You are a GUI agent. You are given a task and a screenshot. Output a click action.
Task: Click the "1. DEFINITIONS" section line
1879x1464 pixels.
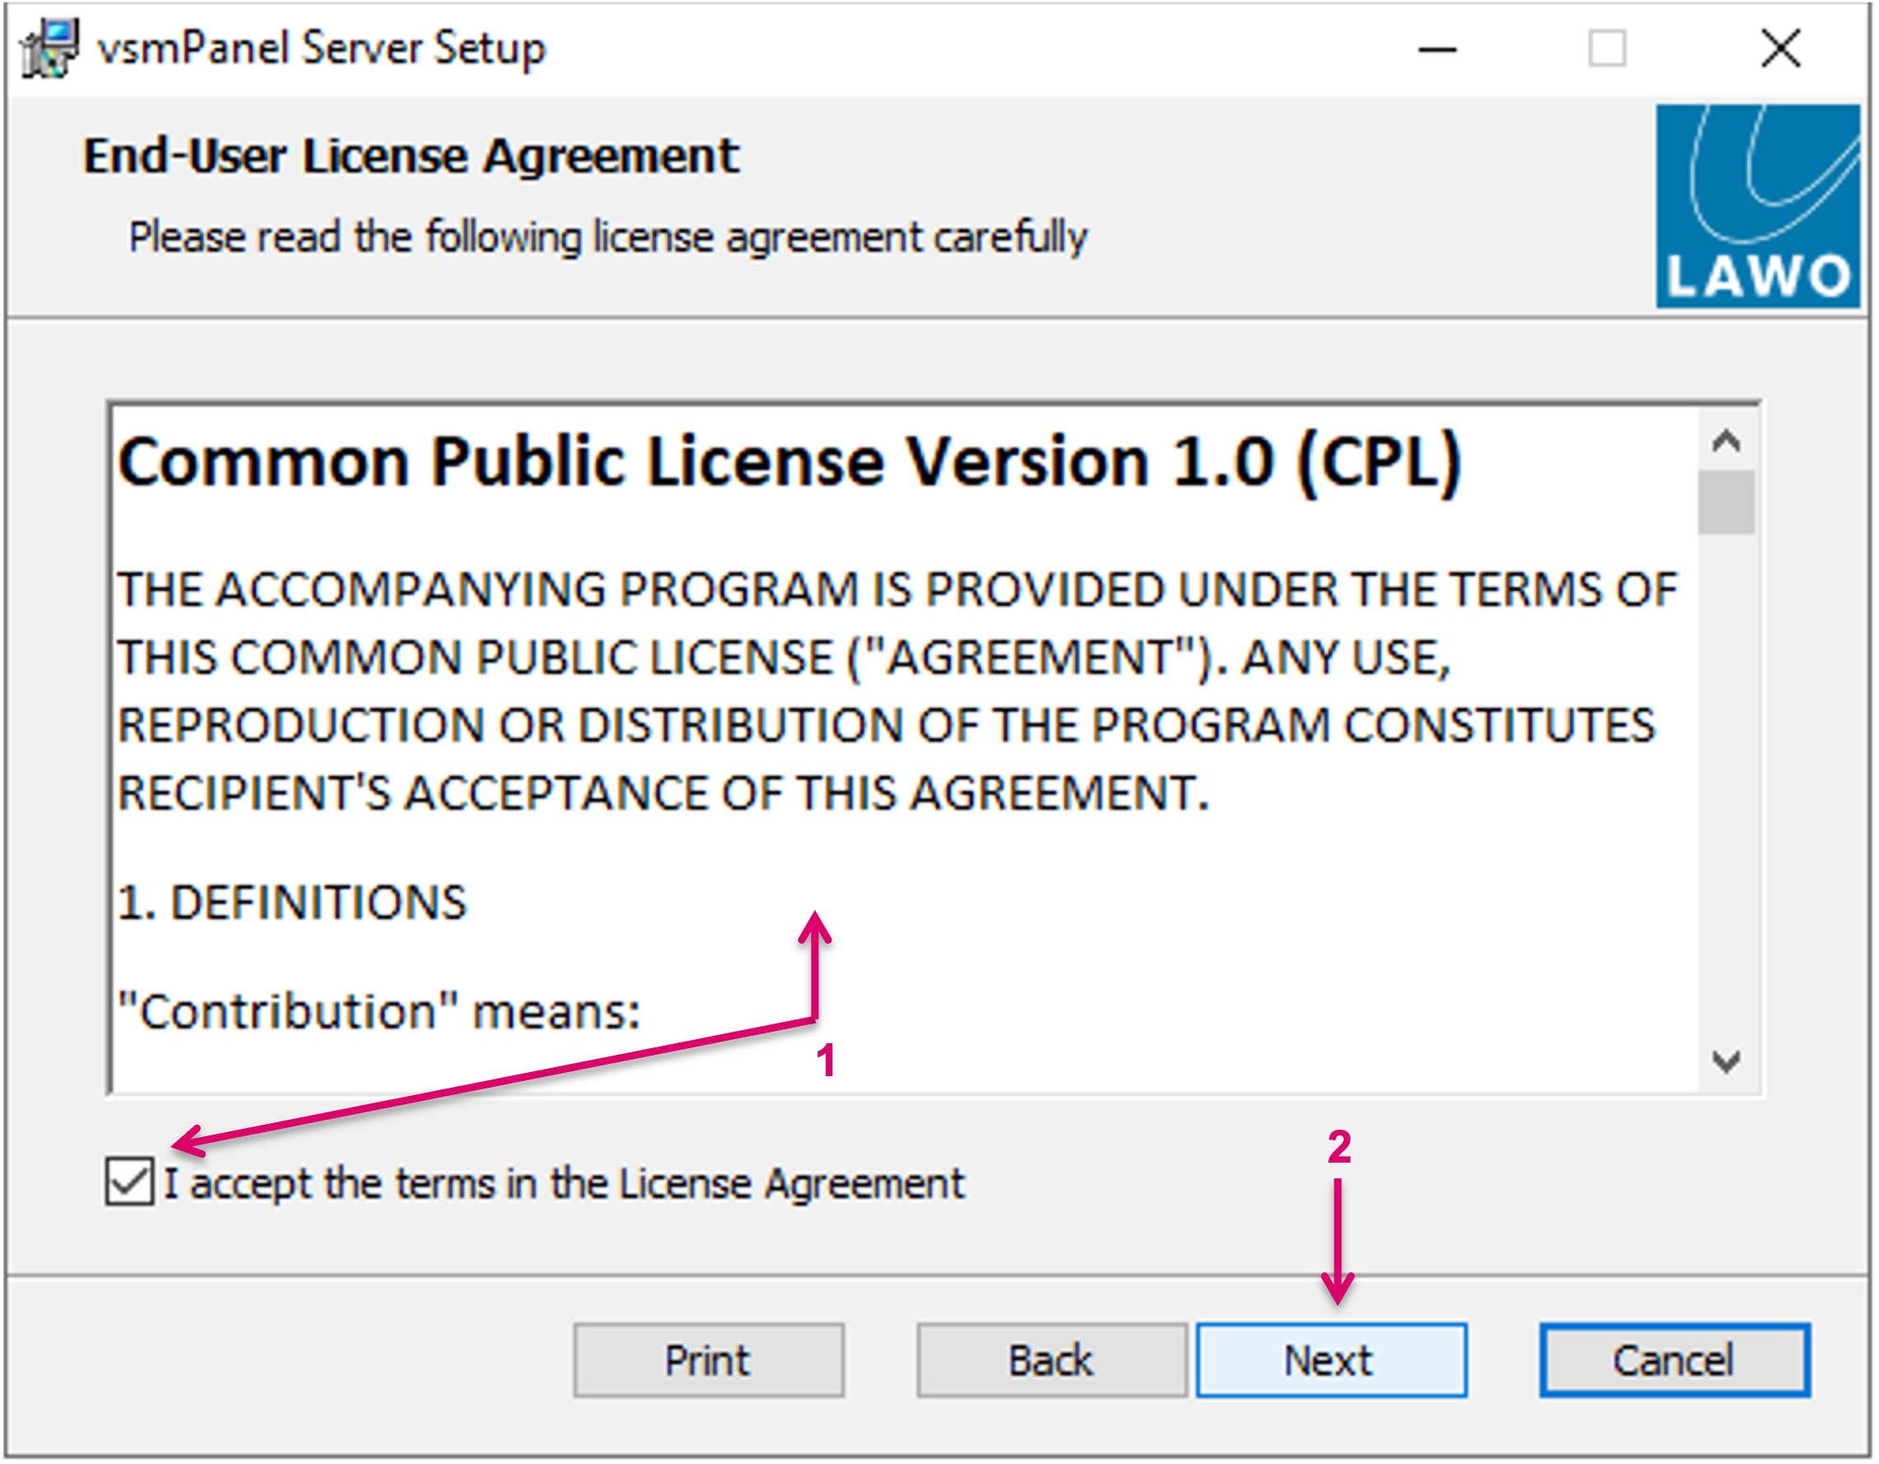(292, 903)
